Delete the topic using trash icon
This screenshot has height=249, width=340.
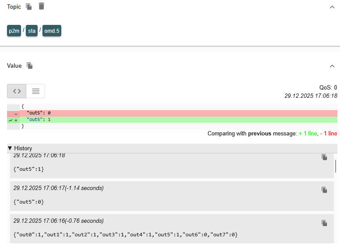click(x=41, y=6)
